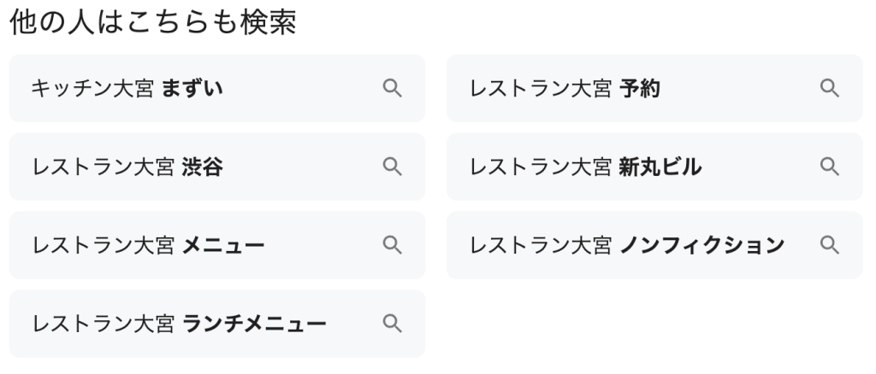This screenshot has height=374, width=876.
Task: Click search icon for レストラン大宮 ノンフィクション
Action: coord(829,245)
